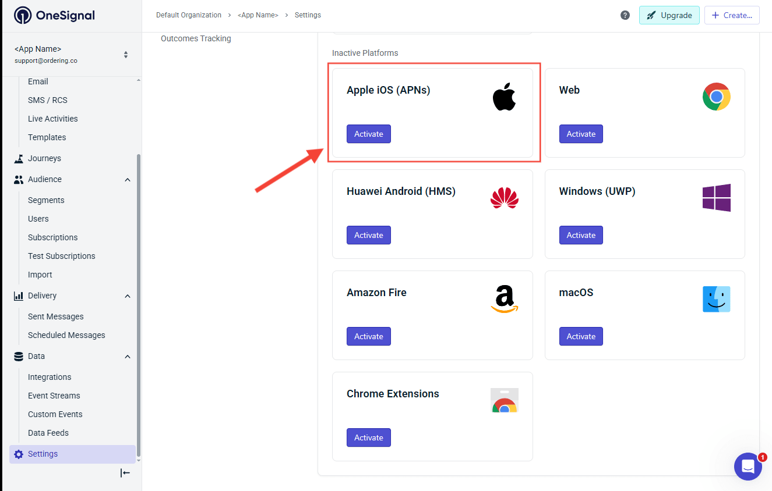Screen dimensions: 772x491
Task: Go to Segments
Action: click(x=46, y=200)
